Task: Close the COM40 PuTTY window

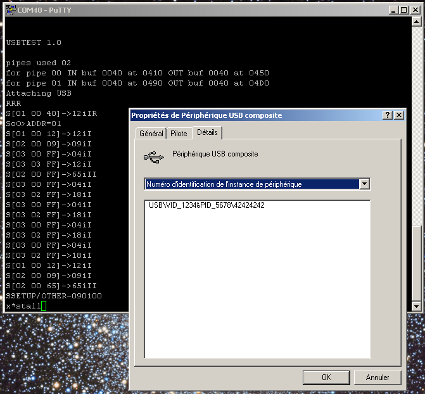Action: coord(416,10)
